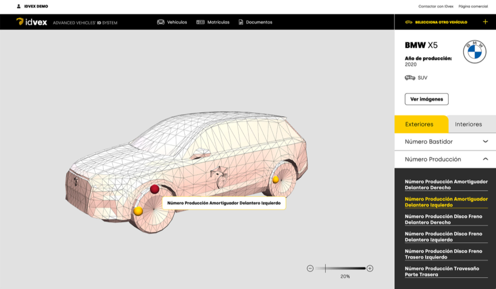Click the red marker on front wheel arch

(x=155, y=189)
